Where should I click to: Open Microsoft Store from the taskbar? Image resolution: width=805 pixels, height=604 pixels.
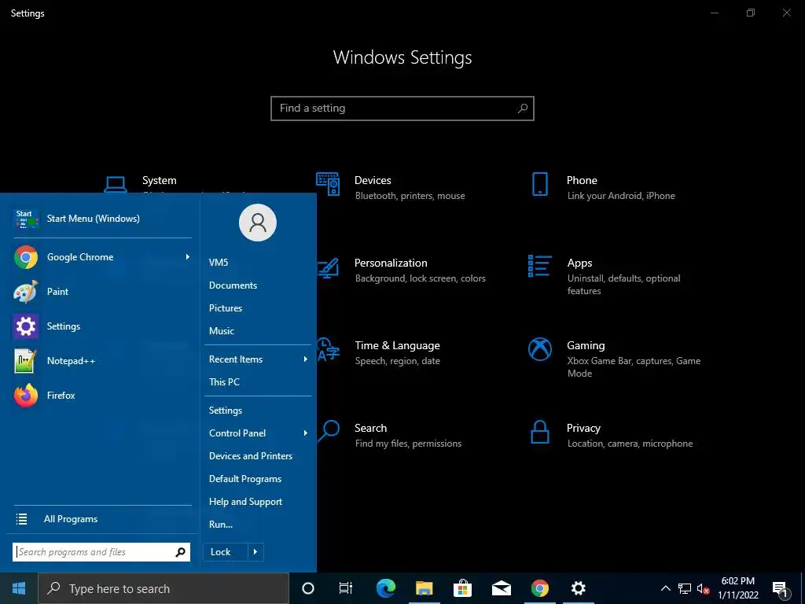(462, 588)
